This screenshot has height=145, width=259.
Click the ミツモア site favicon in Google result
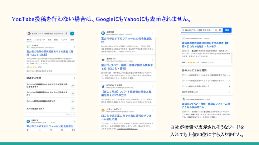28,47
